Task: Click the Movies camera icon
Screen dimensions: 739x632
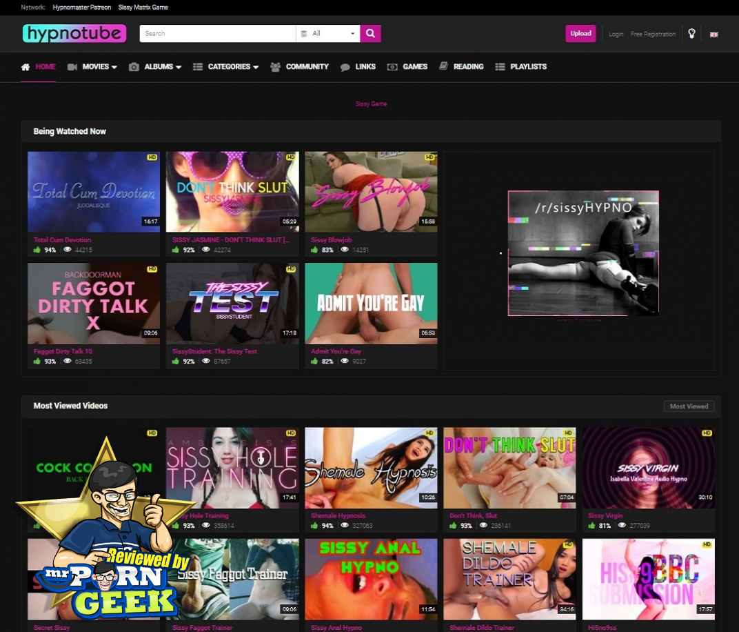Action: pyautogui.click(x=72, y=67)
